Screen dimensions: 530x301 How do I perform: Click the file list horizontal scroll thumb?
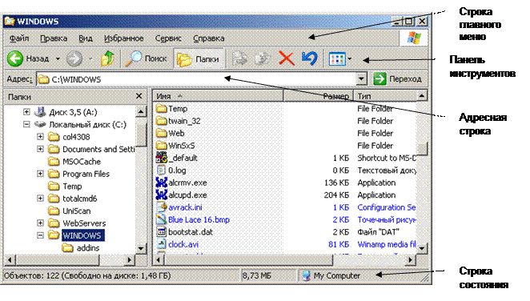point(248,260)
